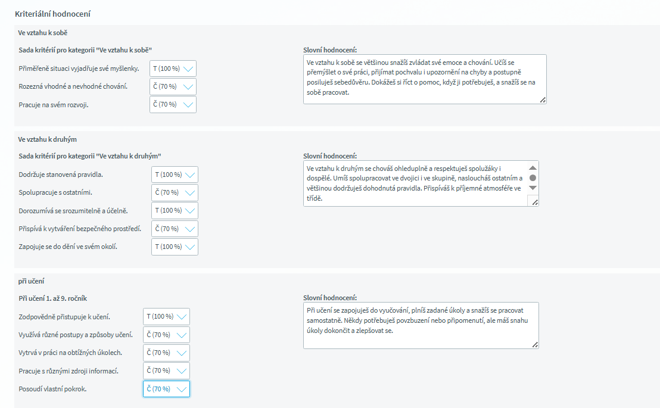Screen dimensions: 660x408
Task: Open "Zodpovědně přistupuje k učení" rating dropdown
Action: tap(167, 316)
